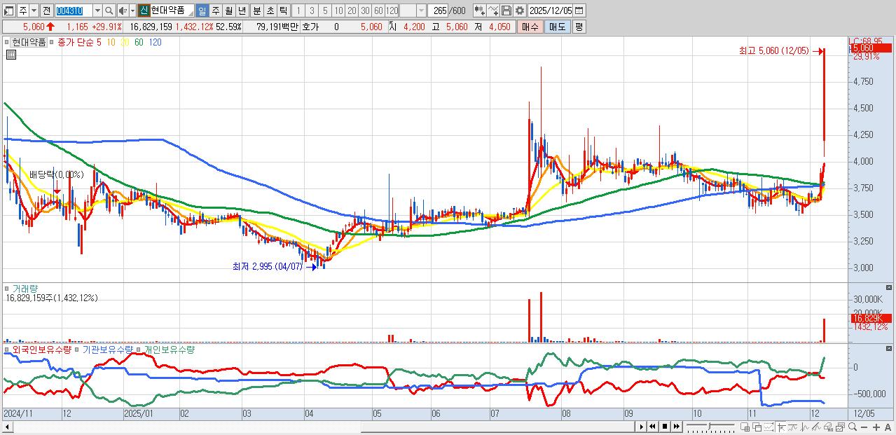The image size is (896, 435).
Task: Click the 개인보유수량 legend label
Action: pyautogui.click(x=169, y=349)
